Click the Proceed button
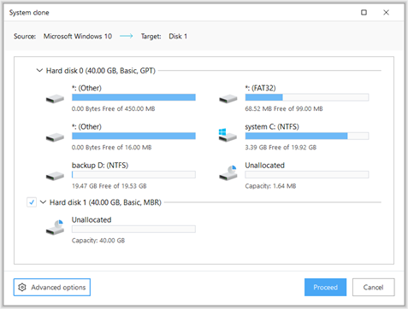The width and height of the screenshot is (408, 309). [325, 288]
